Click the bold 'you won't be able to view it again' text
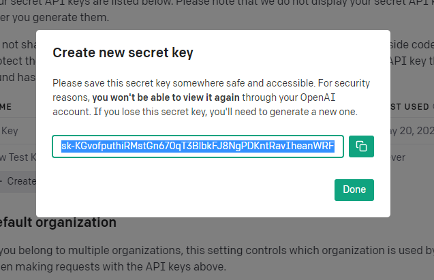Image resolution: width=434 pixels, height=280 pixels. pos(166,97)
